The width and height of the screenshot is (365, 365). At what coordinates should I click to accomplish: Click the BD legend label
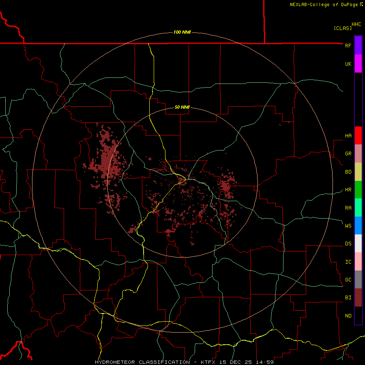coord(348,172)
